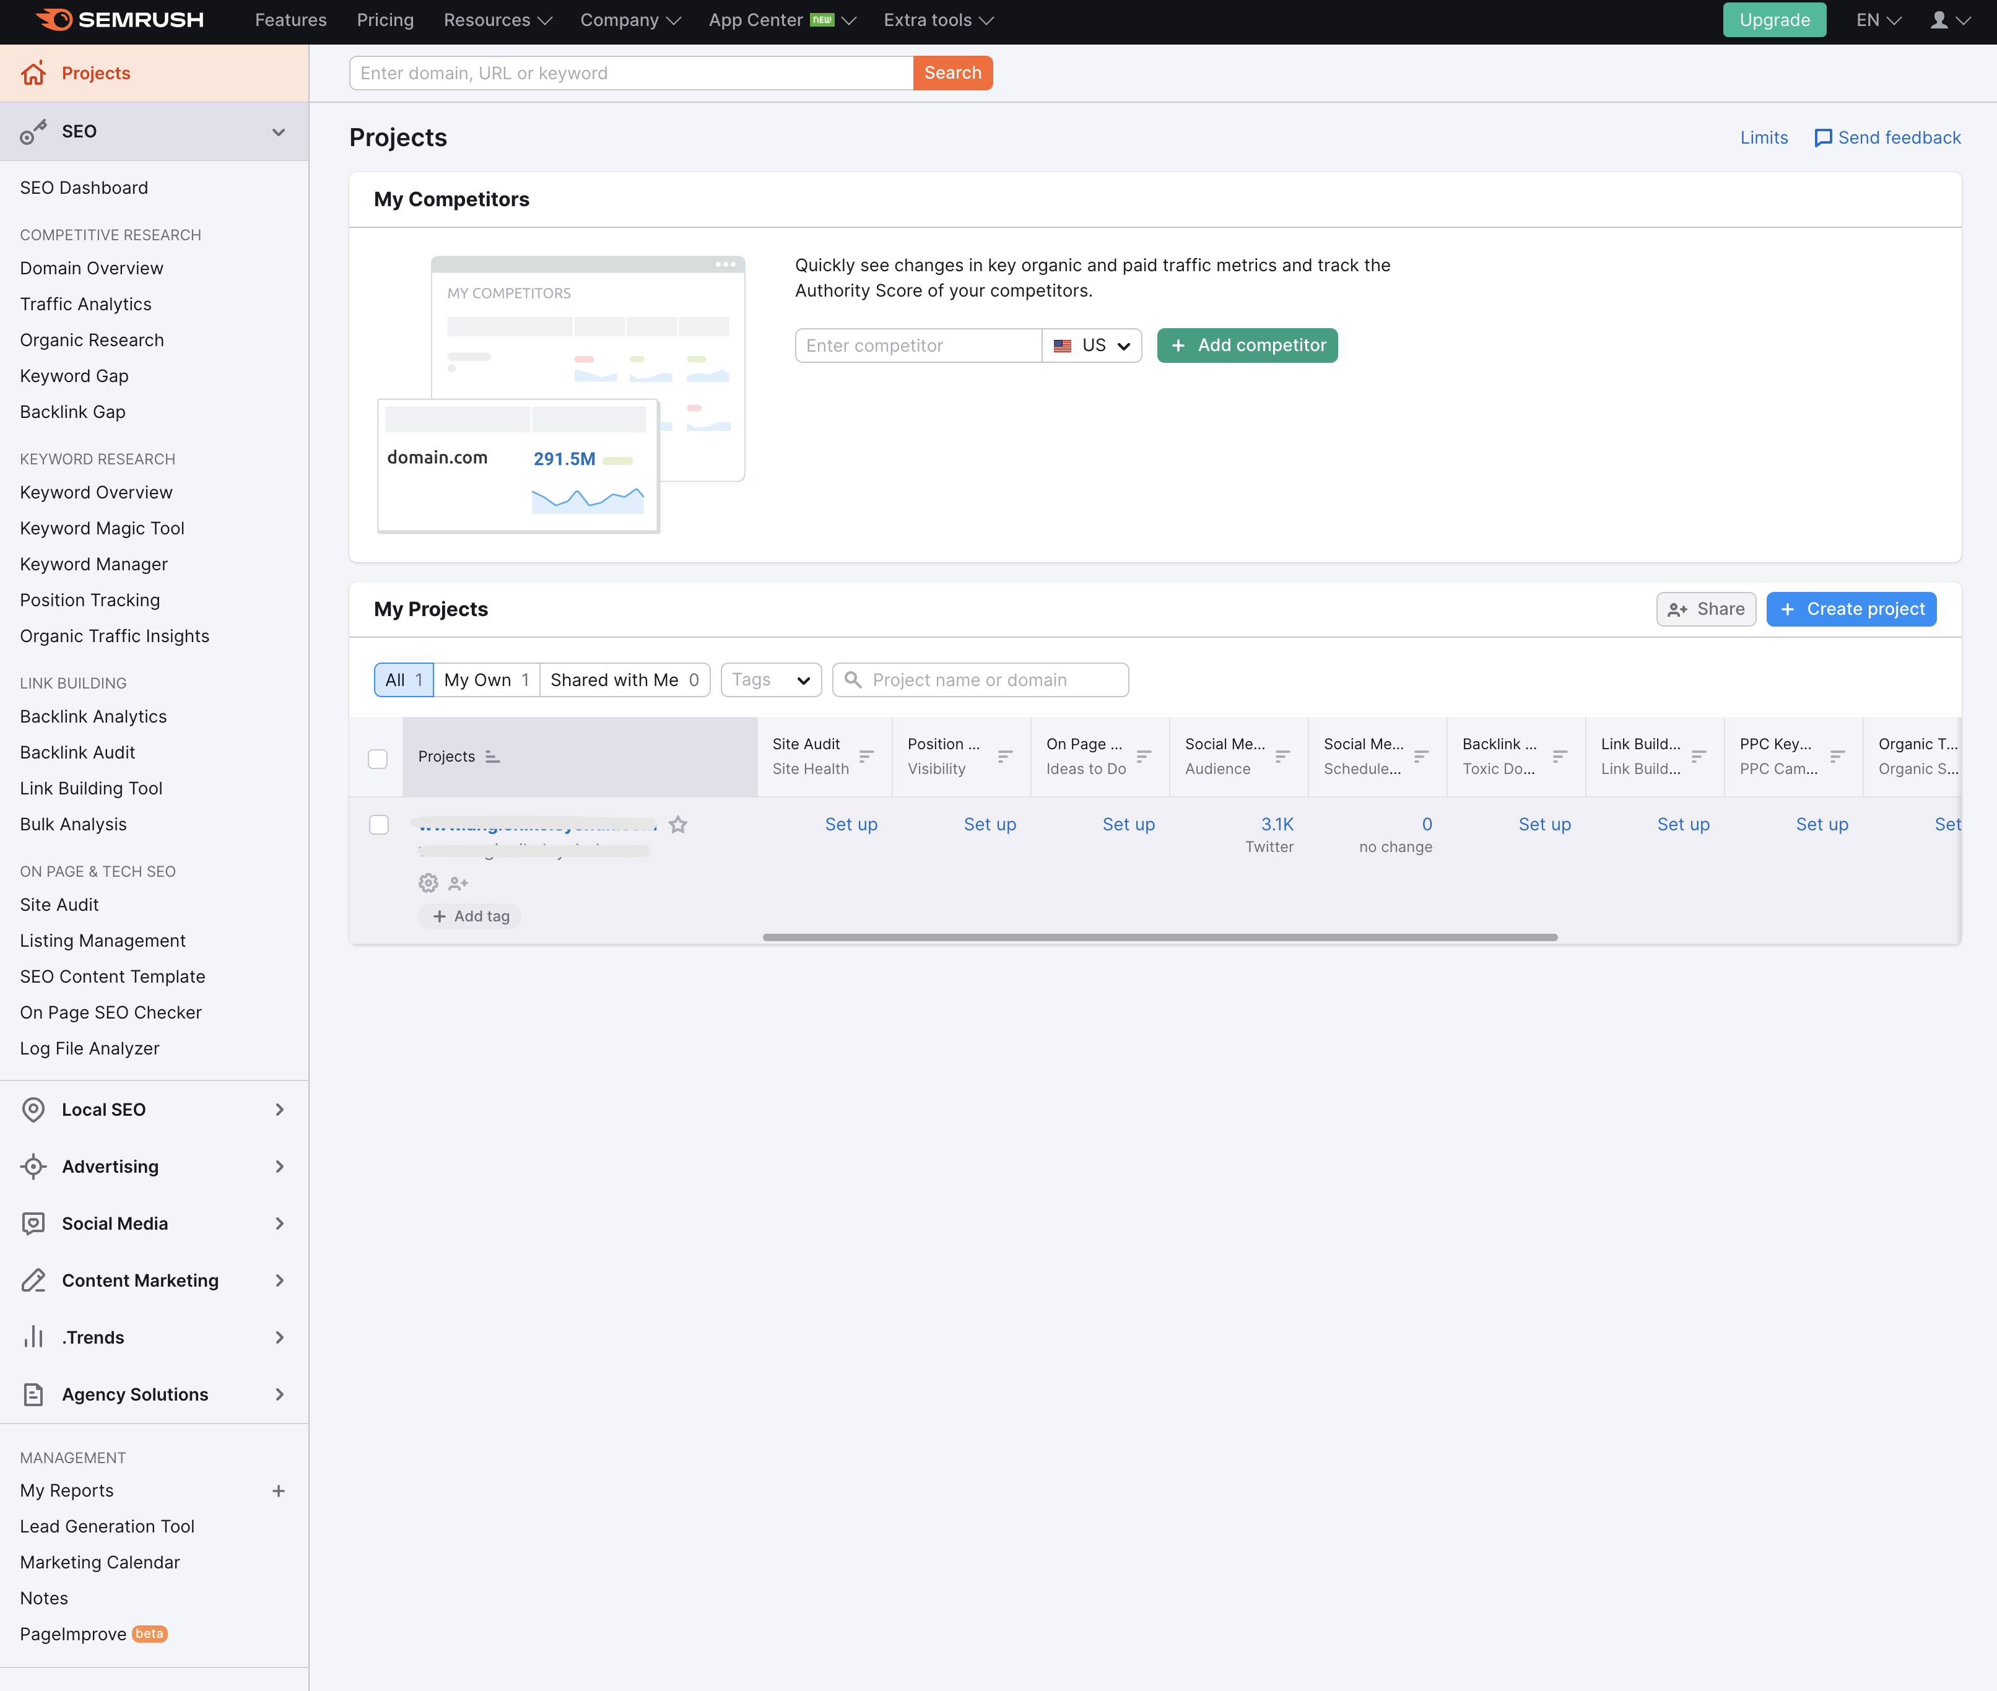The height and width of the screenshot is (1691, 1997).
Task: Check the select-all projects checkbox
Action: pyautogui.click(x=378, y=759)
